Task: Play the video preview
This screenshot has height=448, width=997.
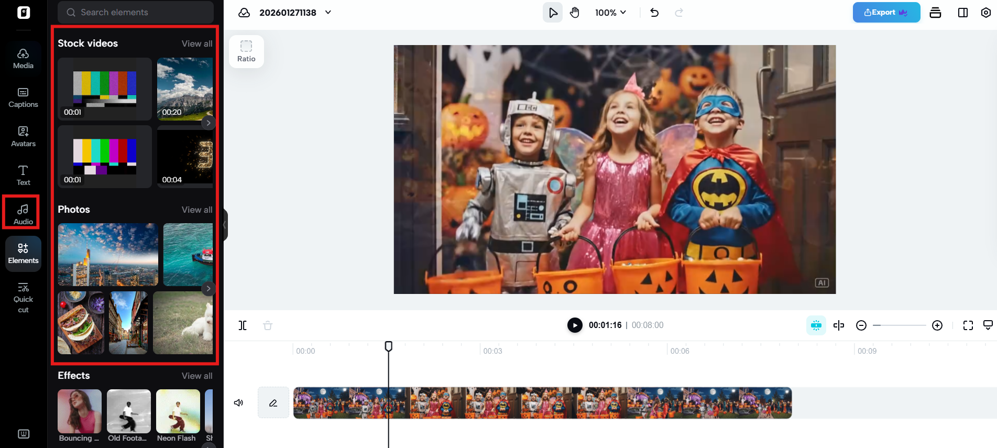Action: coord(575,325)
